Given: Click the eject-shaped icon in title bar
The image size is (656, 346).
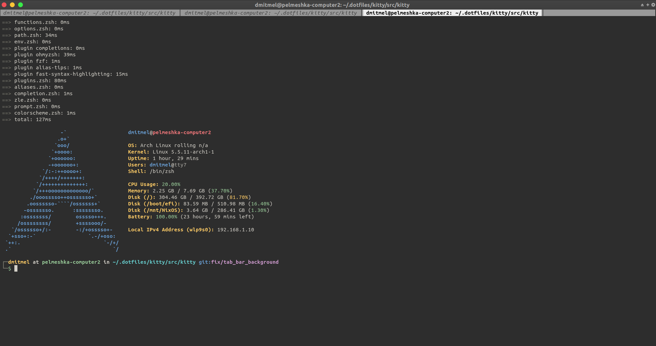Looking at the screenshot, I should click(x=642, y=5).
